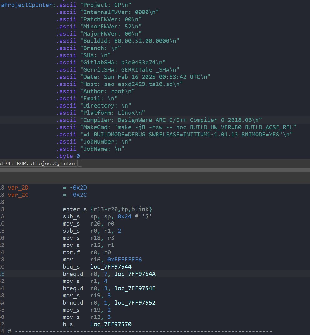This screenshot has width=310, height=335.
Task: Follow the loc_7FF97552 branch target
Action: pos(135,303)
